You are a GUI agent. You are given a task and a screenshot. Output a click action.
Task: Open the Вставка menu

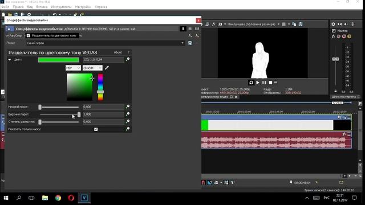tap(42, 7)
